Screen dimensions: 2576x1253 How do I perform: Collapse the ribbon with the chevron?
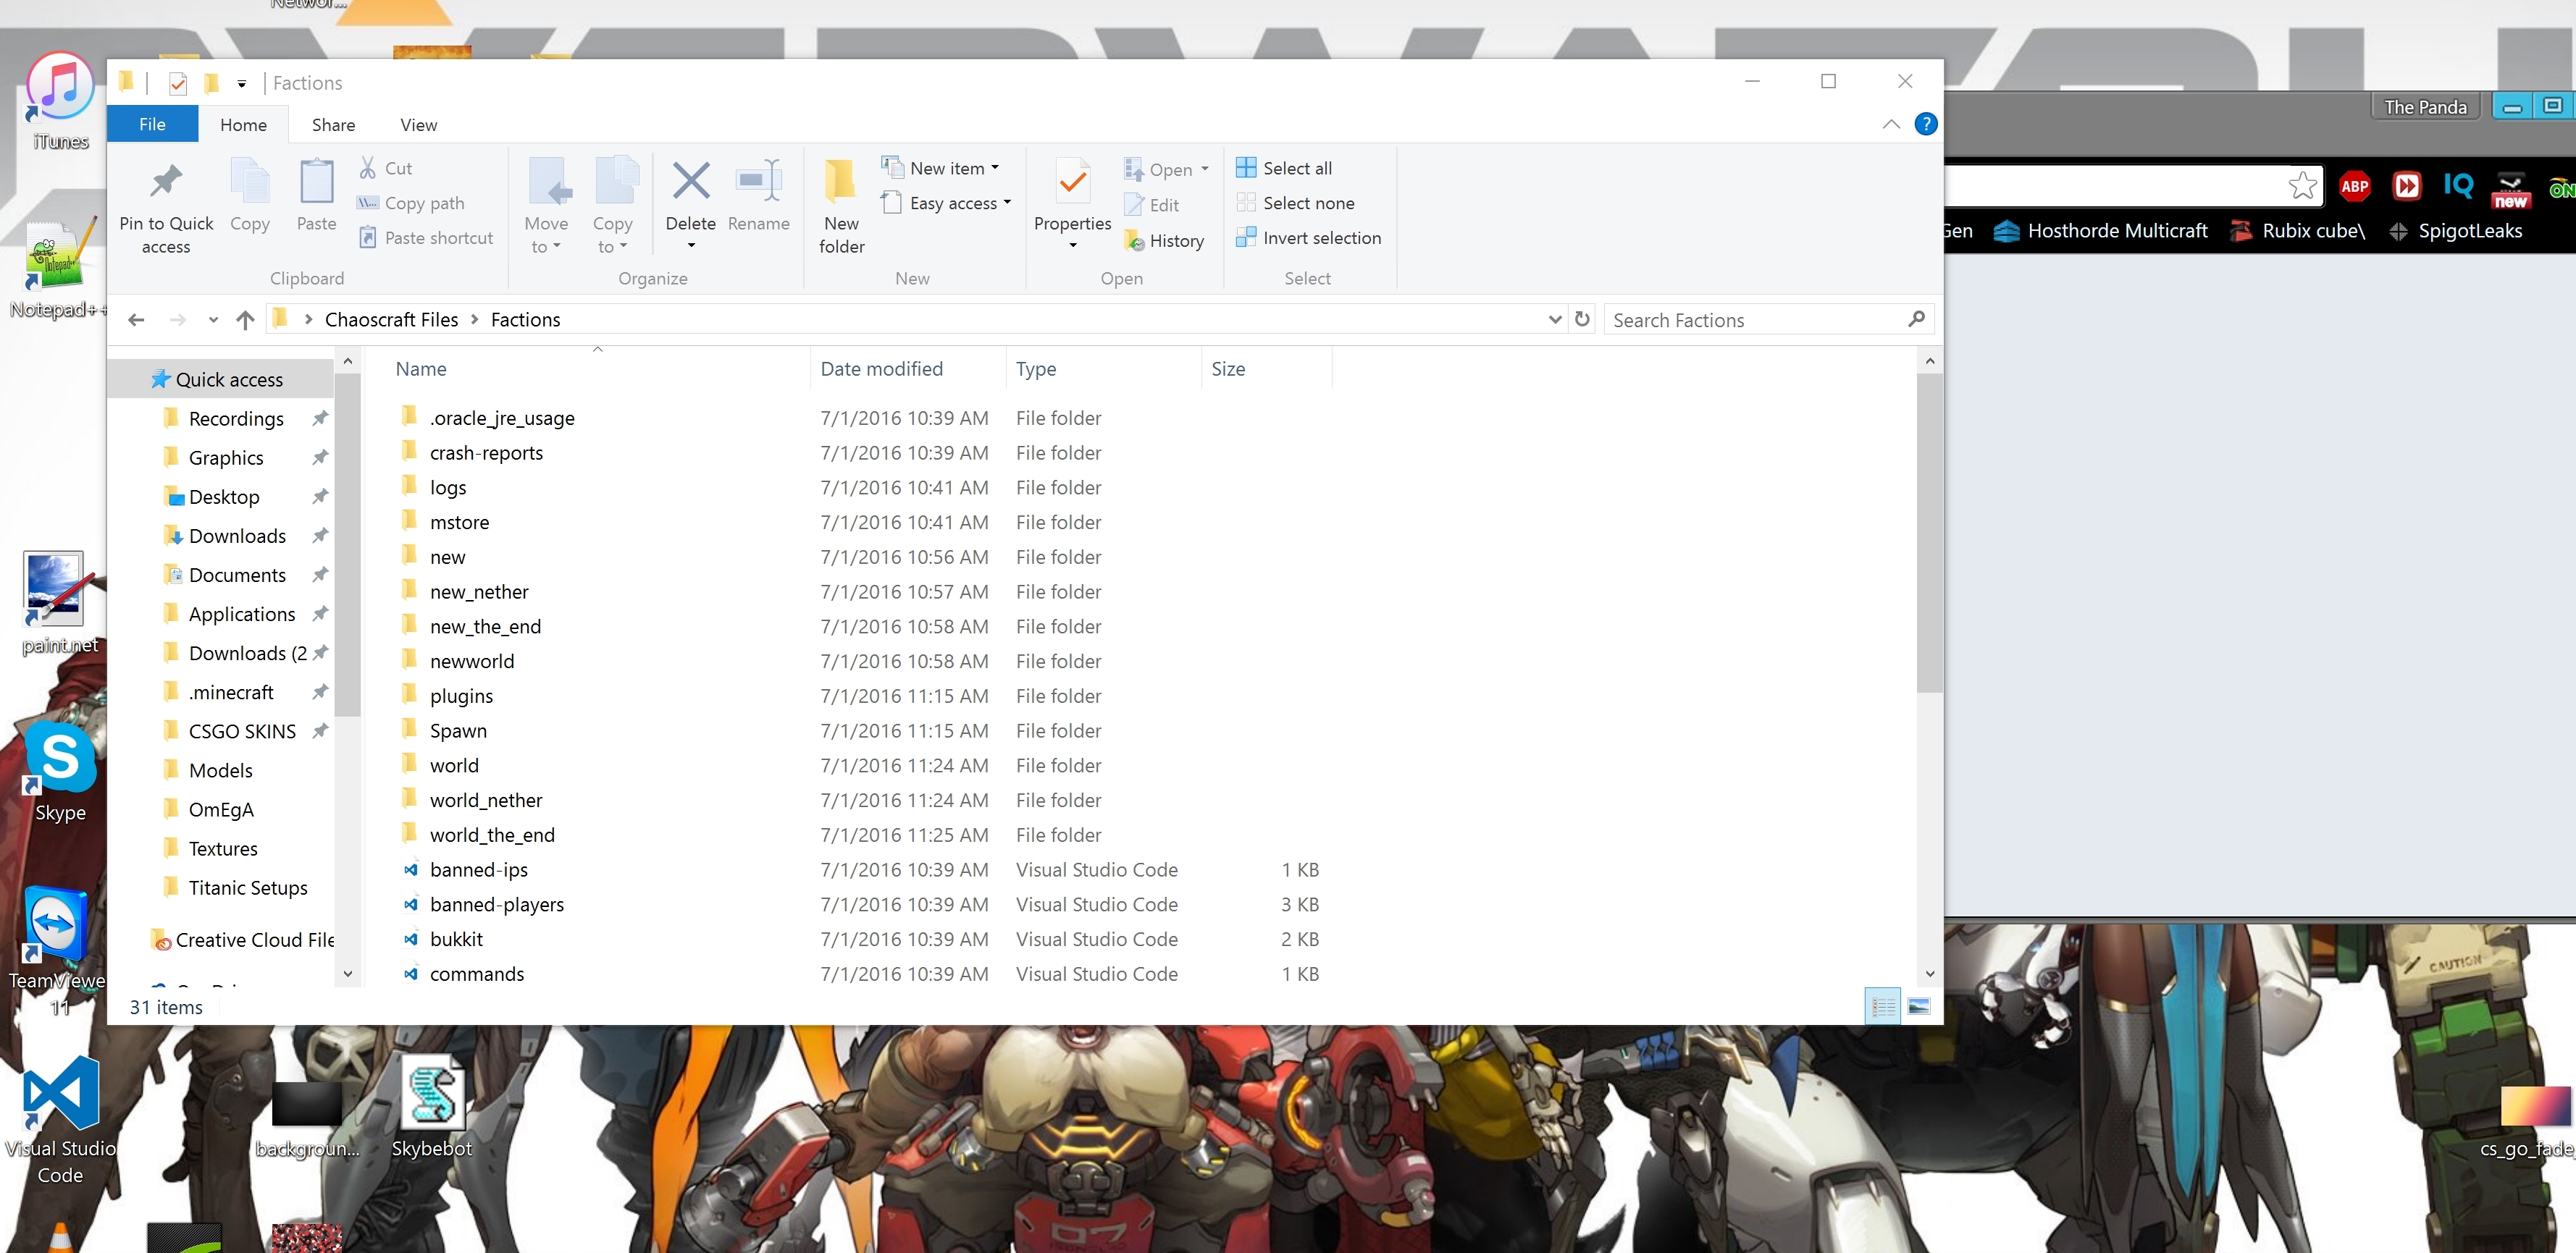click(1891, 124)
